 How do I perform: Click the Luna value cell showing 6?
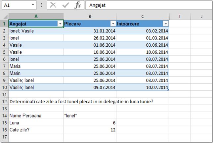point(90,122)
